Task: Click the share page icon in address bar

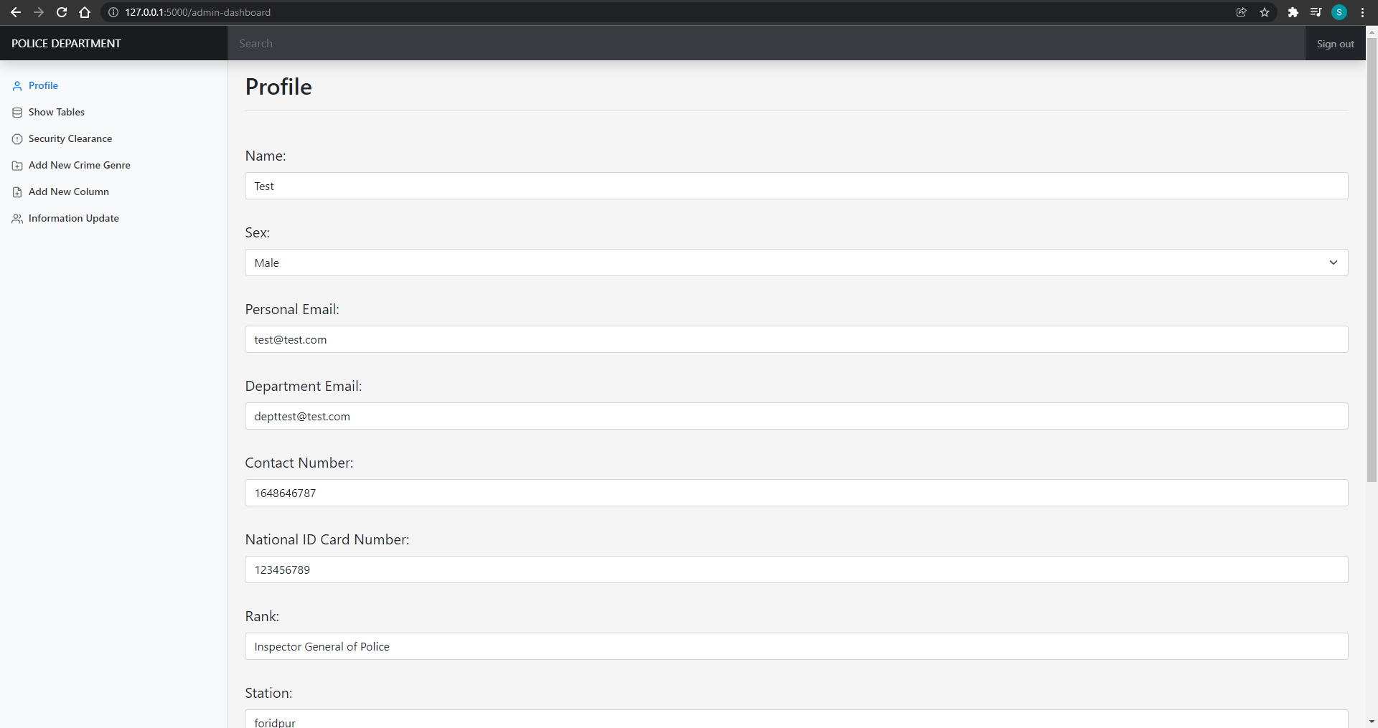Action: (1241, 12)
